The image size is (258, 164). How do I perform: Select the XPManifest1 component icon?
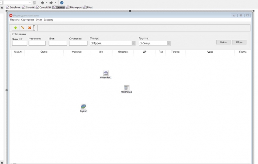[105, 73]
